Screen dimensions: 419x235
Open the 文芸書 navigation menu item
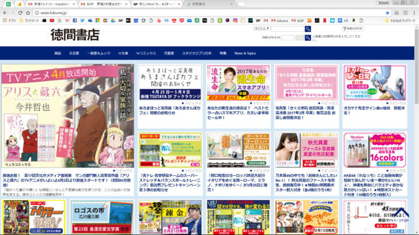coord(74,53)
